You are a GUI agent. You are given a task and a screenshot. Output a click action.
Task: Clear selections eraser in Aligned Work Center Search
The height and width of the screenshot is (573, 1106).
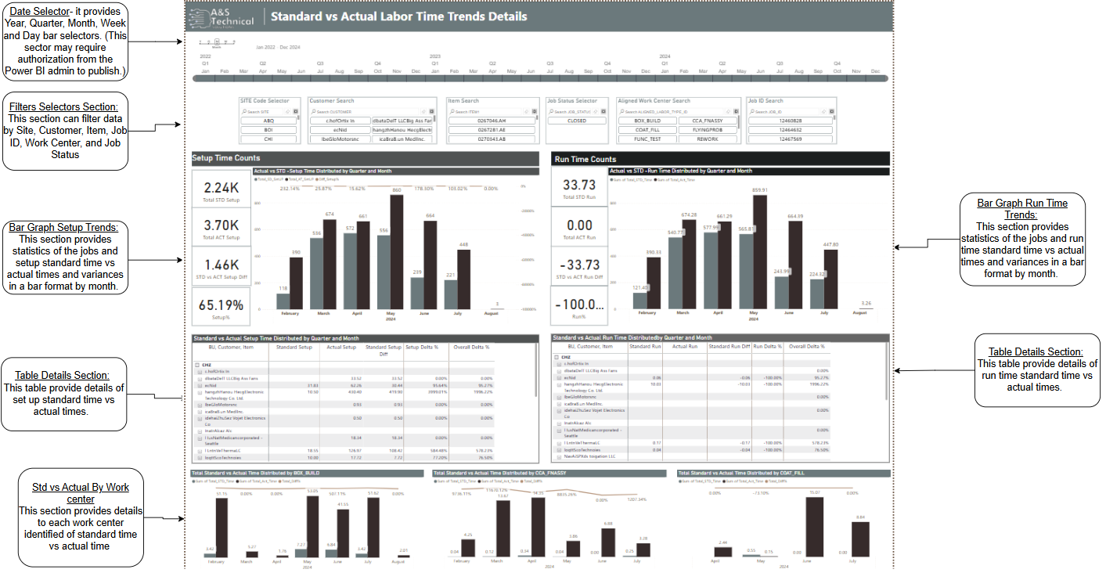pos(728,112)
